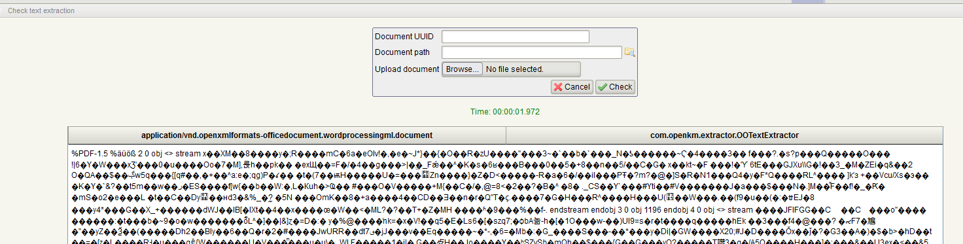
Task: Open the Browse... file chooser
Action: coord(463,69)
